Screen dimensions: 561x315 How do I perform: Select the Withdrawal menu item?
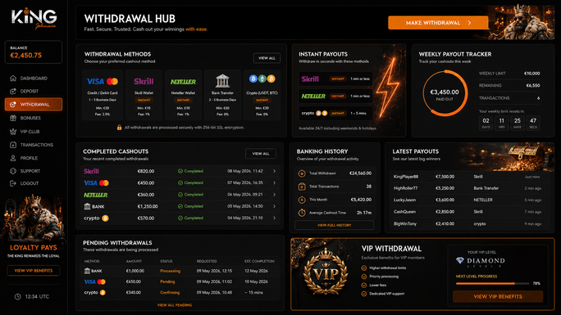[x=34, y=105]
